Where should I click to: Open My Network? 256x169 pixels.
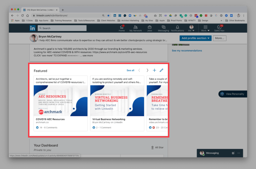(135, 28)
